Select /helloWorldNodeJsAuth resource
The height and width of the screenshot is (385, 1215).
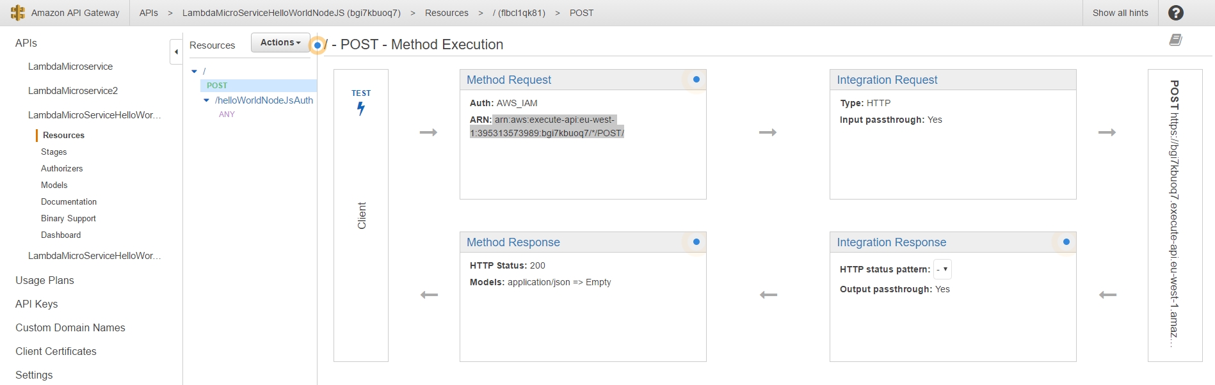point(264,100)
